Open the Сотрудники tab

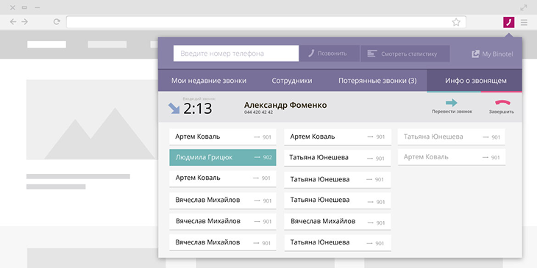[x=292, y=81]
